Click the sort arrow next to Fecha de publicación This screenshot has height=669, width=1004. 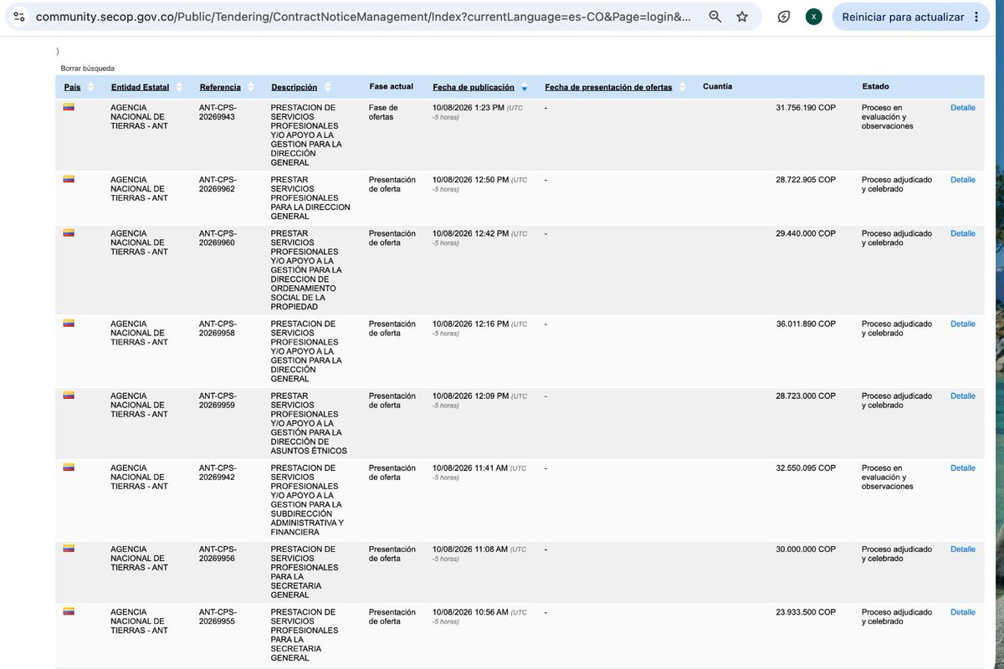click(524, 88)
